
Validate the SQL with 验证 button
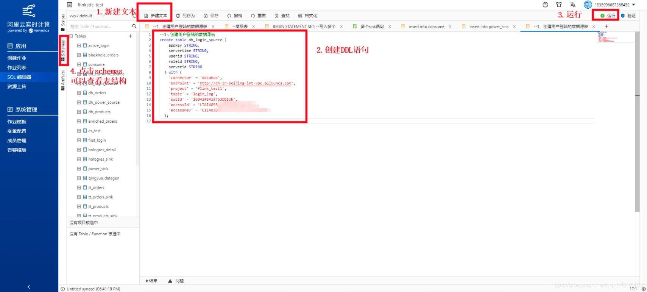pos(628,16)
